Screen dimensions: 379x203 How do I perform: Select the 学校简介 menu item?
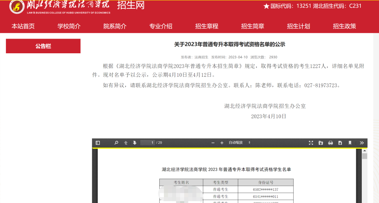coord(68,26)
